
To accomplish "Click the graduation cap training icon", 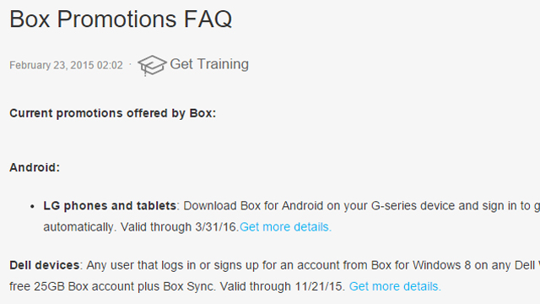I will tap(152, 65).
